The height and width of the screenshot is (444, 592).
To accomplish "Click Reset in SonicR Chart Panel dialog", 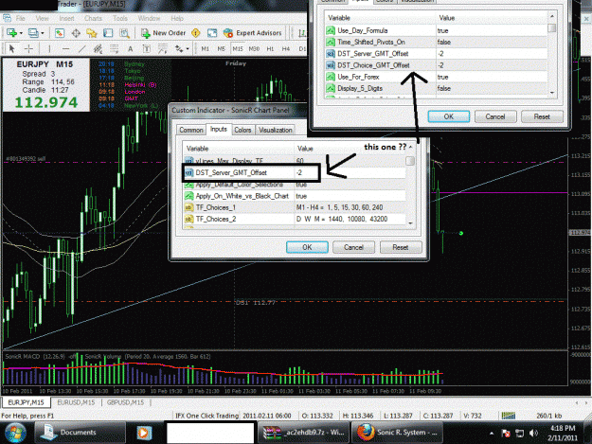I will coord(401,247).
